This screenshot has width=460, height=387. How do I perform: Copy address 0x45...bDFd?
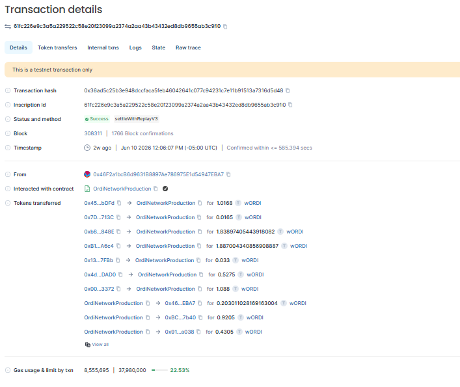119,203
